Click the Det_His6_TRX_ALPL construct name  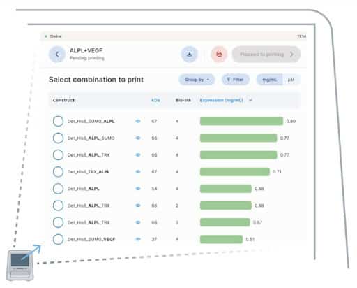89,172
